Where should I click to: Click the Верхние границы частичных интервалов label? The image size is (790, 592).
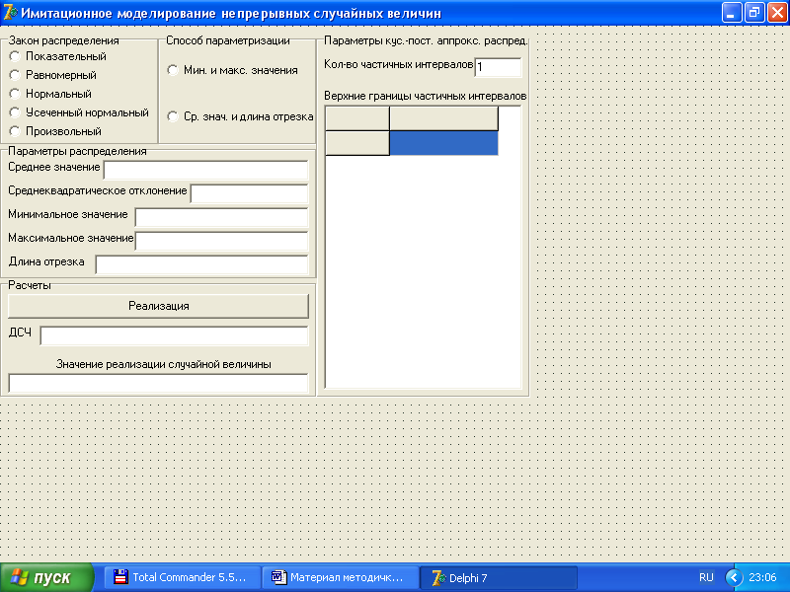coord(426,96)
